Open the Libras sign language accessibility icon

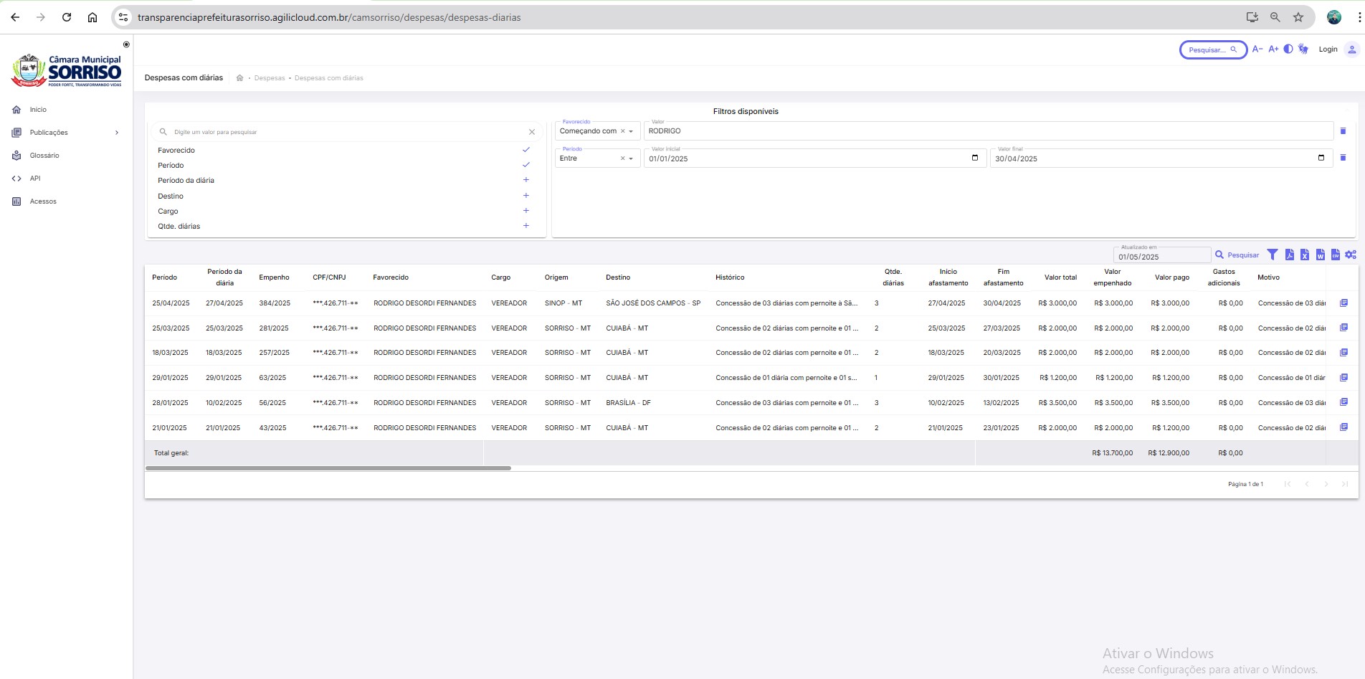pyautogui.click(x=1303, y=49)
